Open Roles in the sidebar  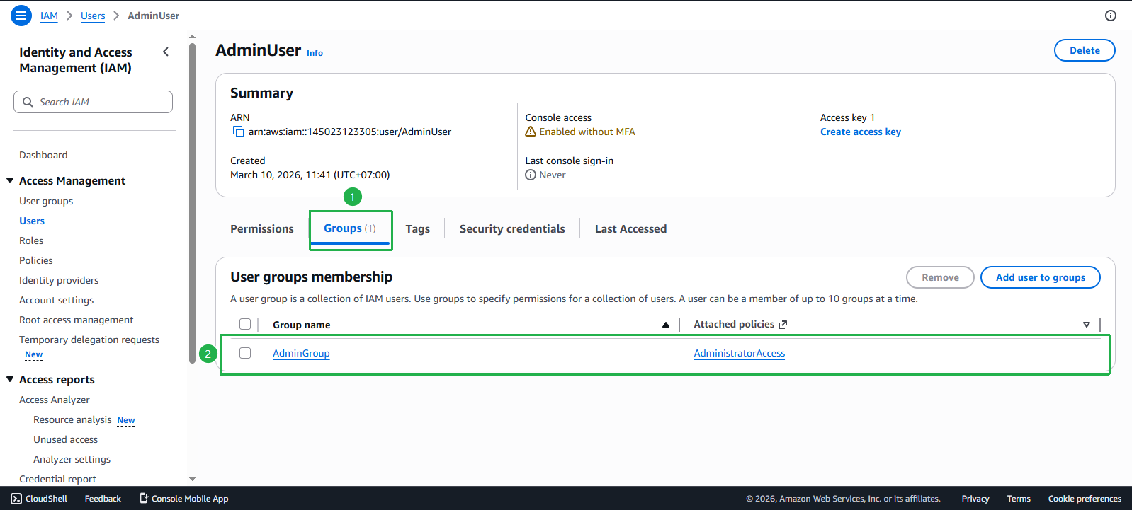[31, 240]
